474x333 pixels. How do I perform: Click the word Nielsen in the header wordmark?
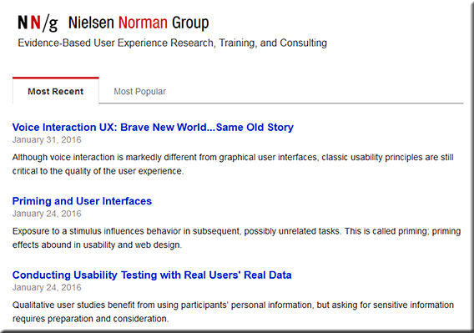click(91, 23)
